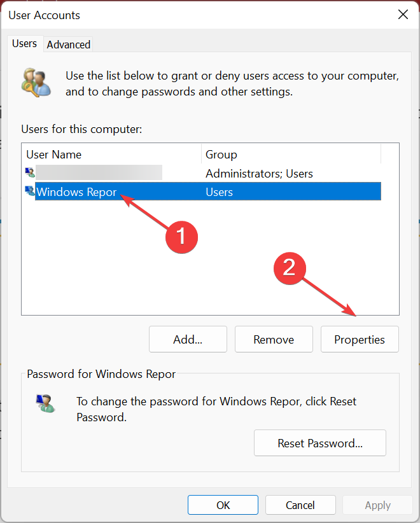Click the Reset Password... button

[x=320, y=443]
